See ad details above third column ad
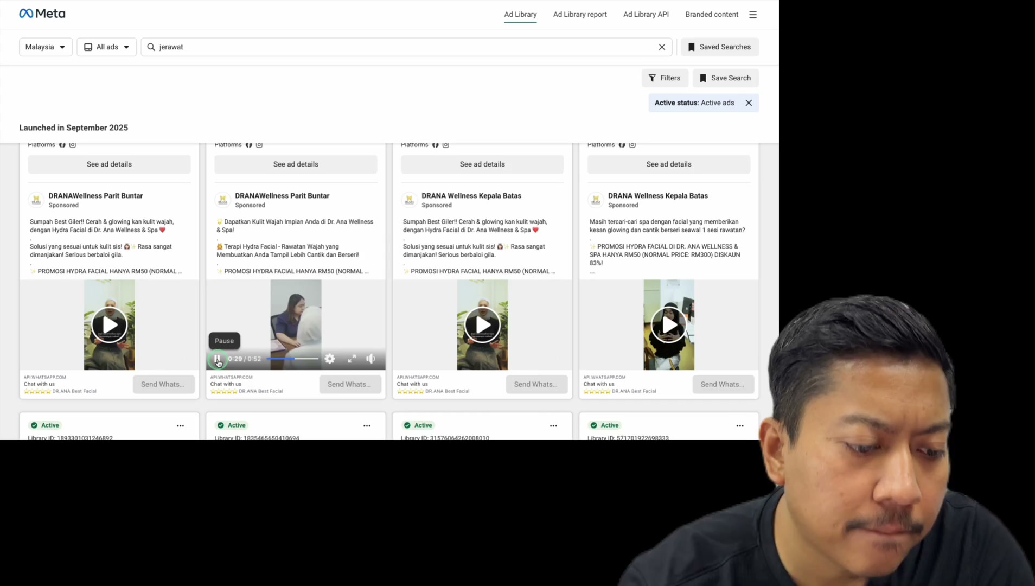This screenshot has width=1035, height=586. pyautogui.click(x=482, y=164)
